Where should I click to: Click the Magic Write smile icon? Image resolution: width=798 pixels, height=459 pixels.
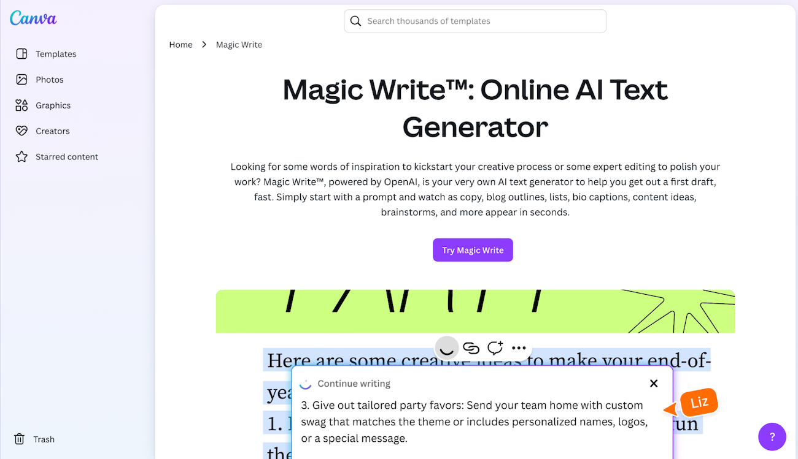(447, 348)
